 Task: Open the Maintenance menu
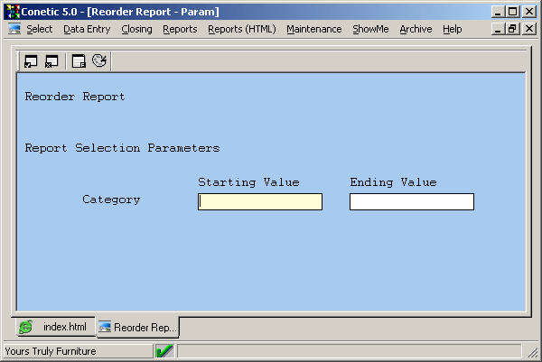pyautogui.click(x=313, y=29)
